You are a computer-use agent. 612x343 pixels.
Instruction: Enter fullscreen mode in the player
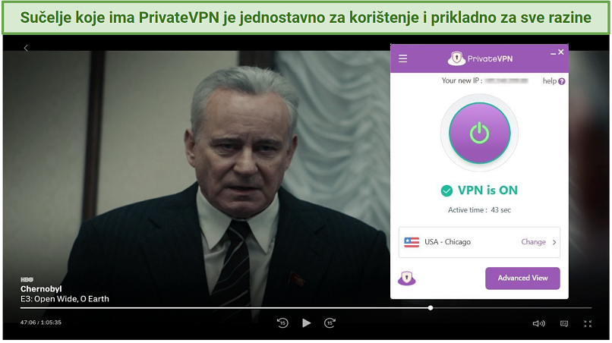pyautogui.click(x=588, y=323)
